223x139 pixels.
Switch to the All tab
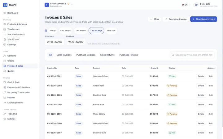pos(50,55)
